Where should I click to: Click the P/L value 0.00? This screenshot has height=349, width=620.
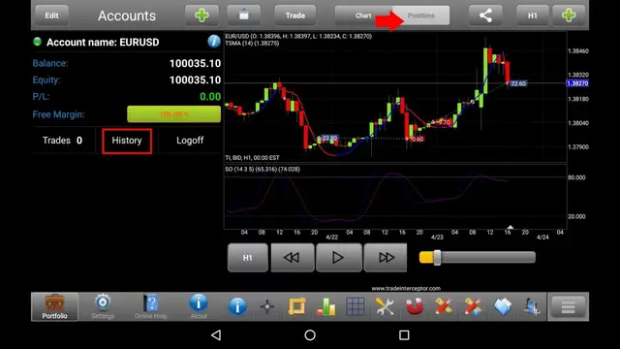click(x=210, y=97)
